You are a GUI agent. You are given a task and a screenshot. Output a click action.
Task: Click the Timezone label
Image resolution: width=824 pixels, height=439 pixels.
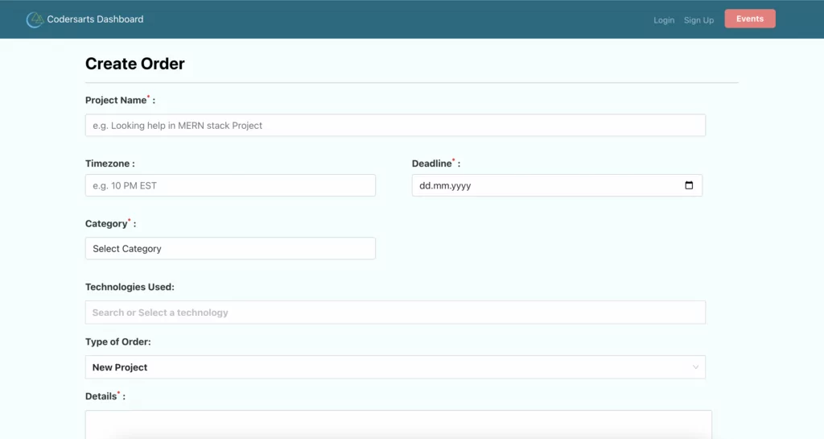click(x=109, y=164)
